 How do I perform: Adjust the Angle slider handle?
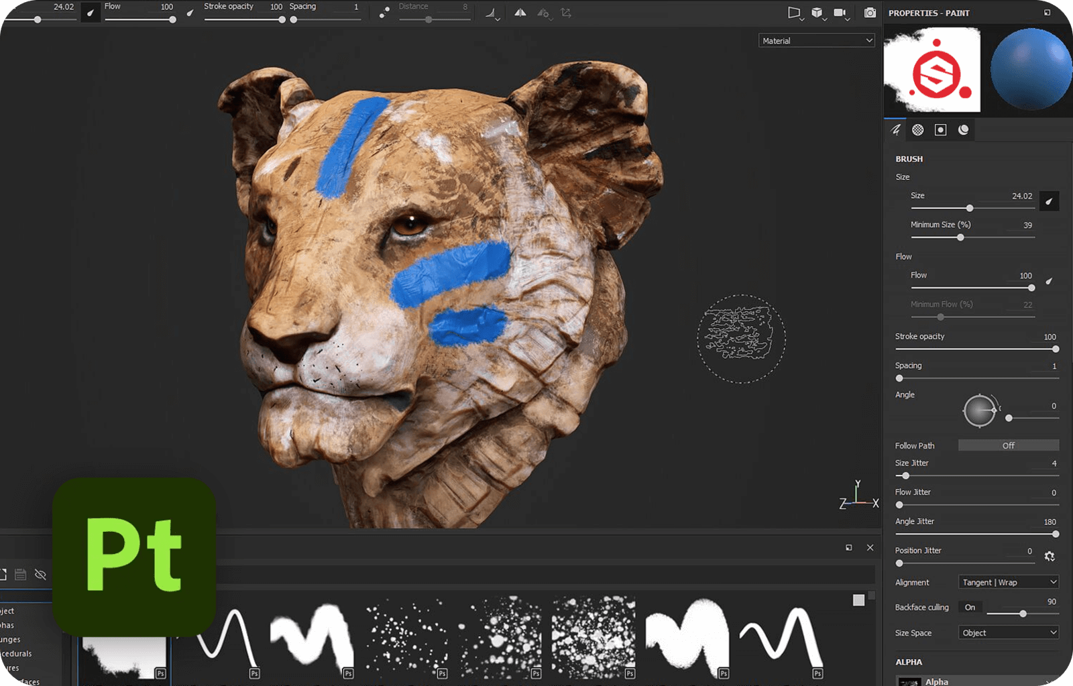click(x=1009, y=418)
